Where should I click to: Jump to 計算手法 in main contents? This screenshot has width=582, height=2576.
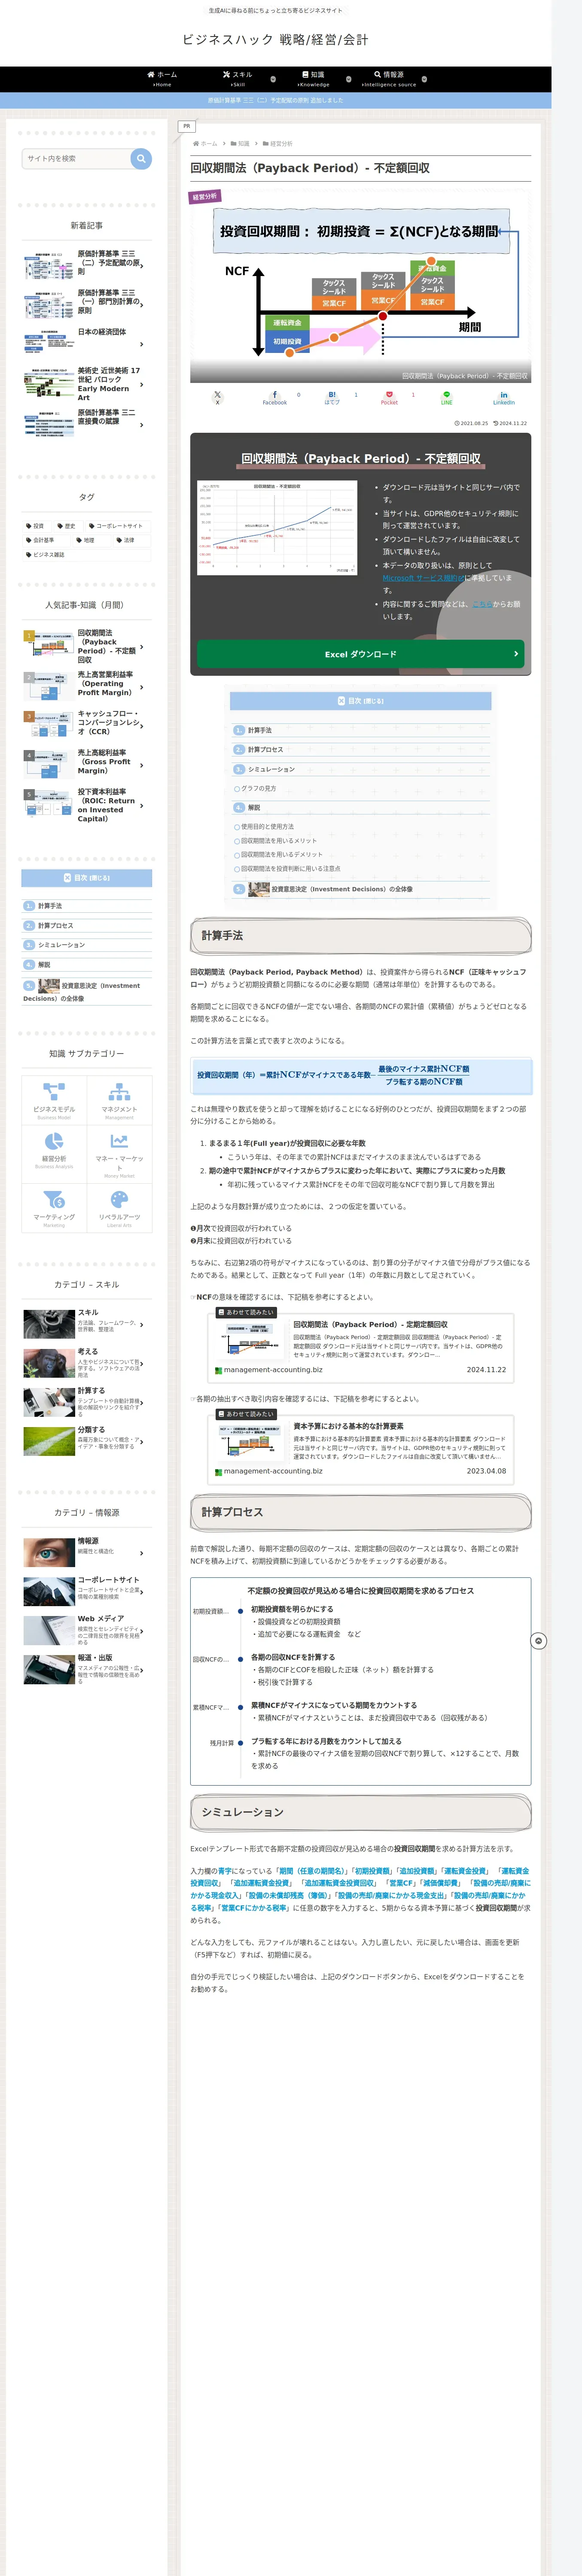pos(259,730)
